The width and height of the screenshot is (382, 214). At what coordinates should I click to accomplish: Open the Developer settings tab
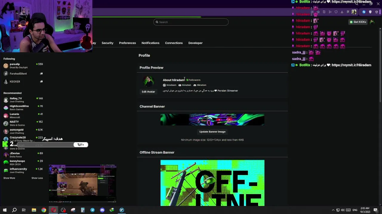click(195, 43)
